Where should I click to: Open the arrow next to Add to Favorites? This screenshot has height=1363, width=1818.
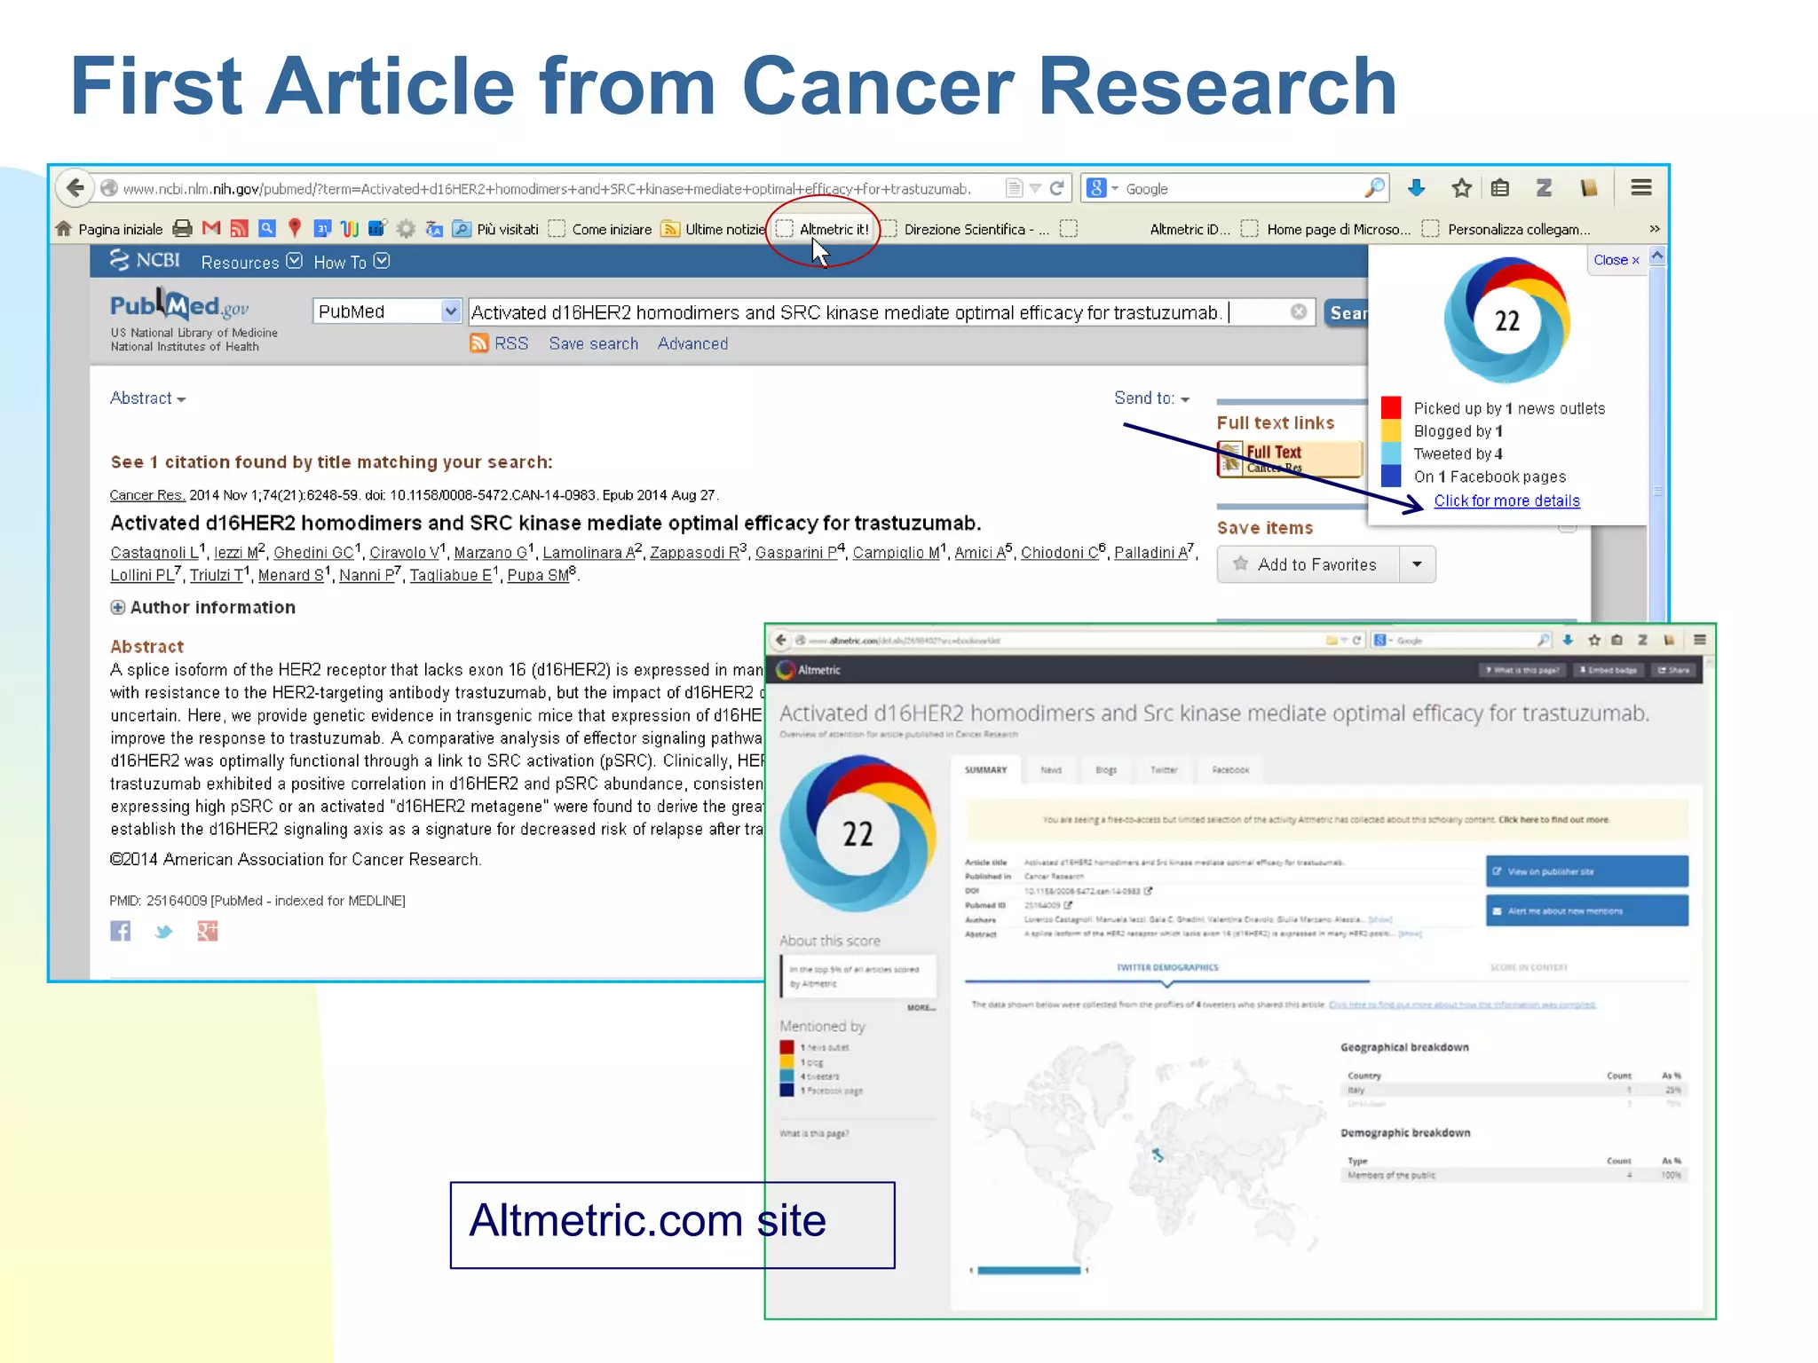[x=1417, y=564]
